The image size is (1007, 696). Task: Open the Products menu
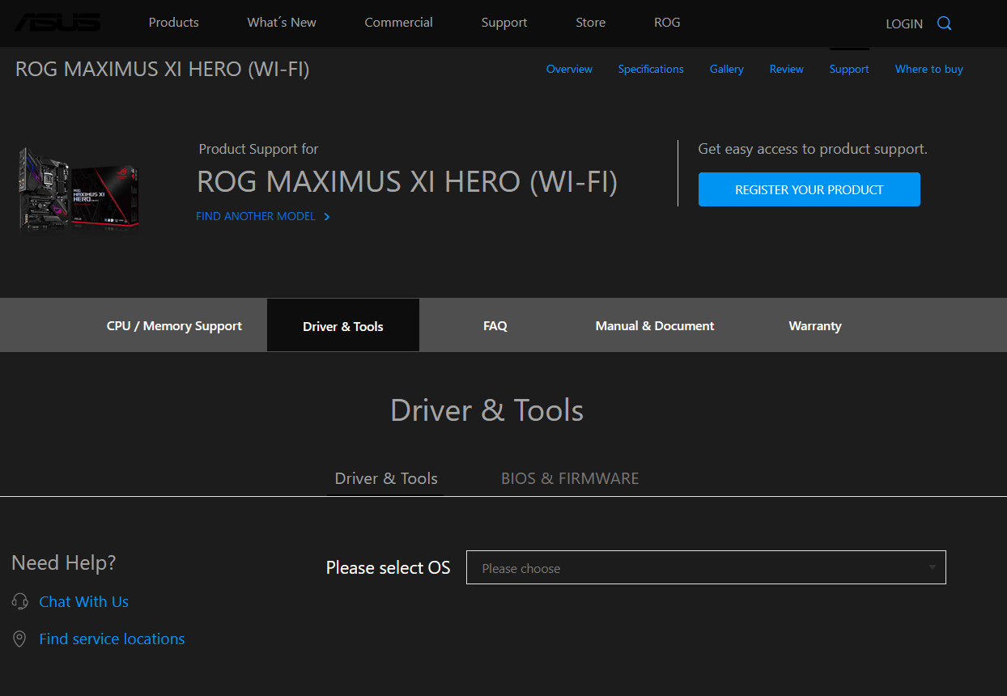point(173,23)
